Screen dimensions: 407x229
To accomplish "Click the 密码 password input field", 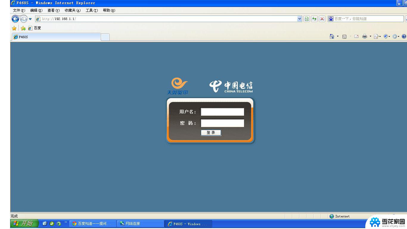I will (222, 123).
